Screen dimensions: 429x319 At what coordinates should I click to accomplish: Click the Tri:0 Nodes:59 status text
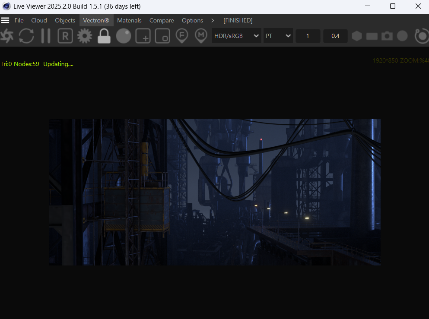[20, 64]
